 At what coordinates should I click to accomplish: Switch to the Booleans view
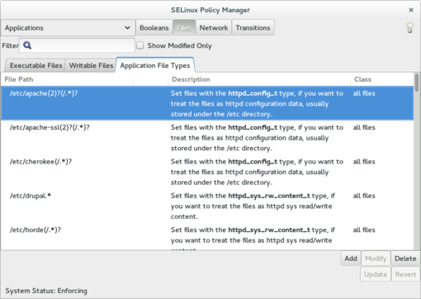[154, 28]
